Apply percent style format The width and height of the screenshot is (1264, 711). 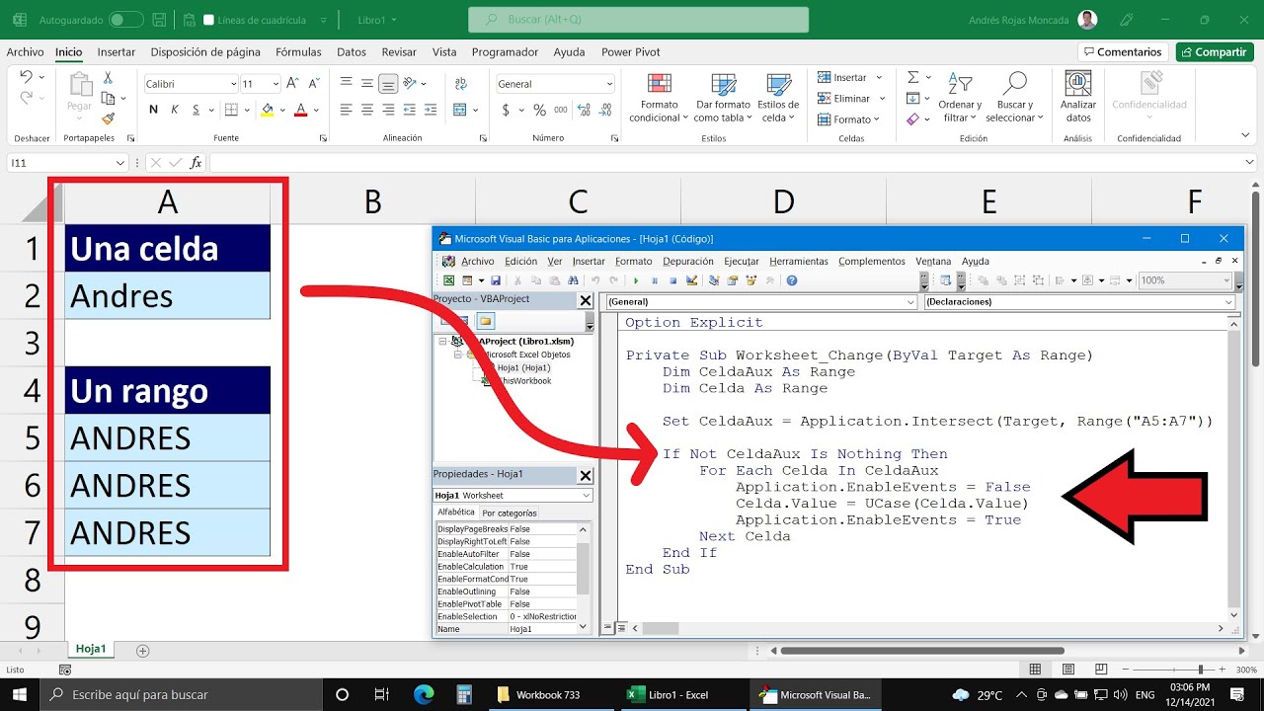point(539,110)
